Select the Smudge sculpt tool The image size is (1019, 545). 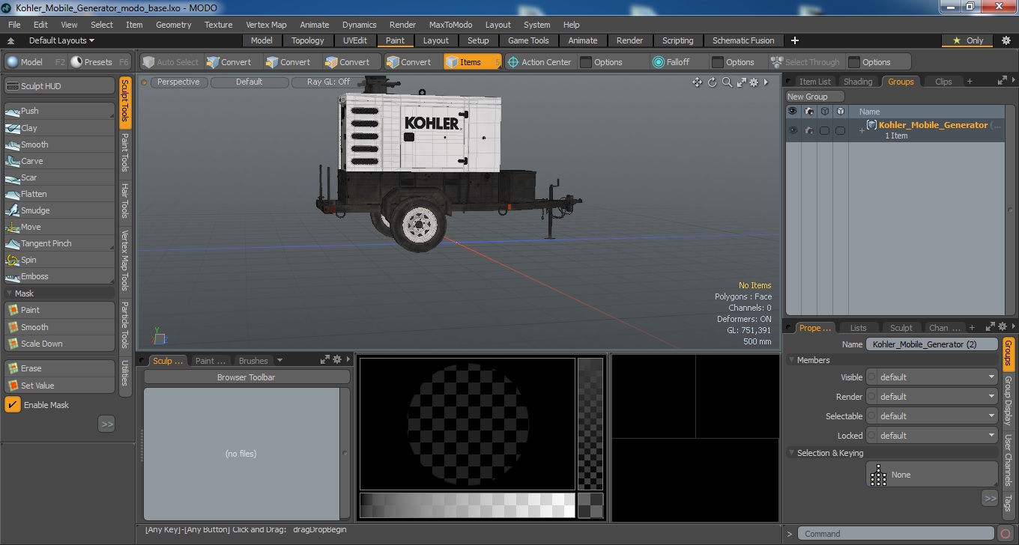tap(60, 210)
